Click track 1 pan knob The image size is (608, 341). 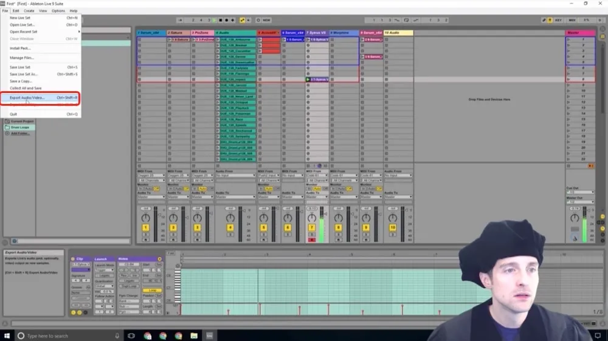point(145,218)
